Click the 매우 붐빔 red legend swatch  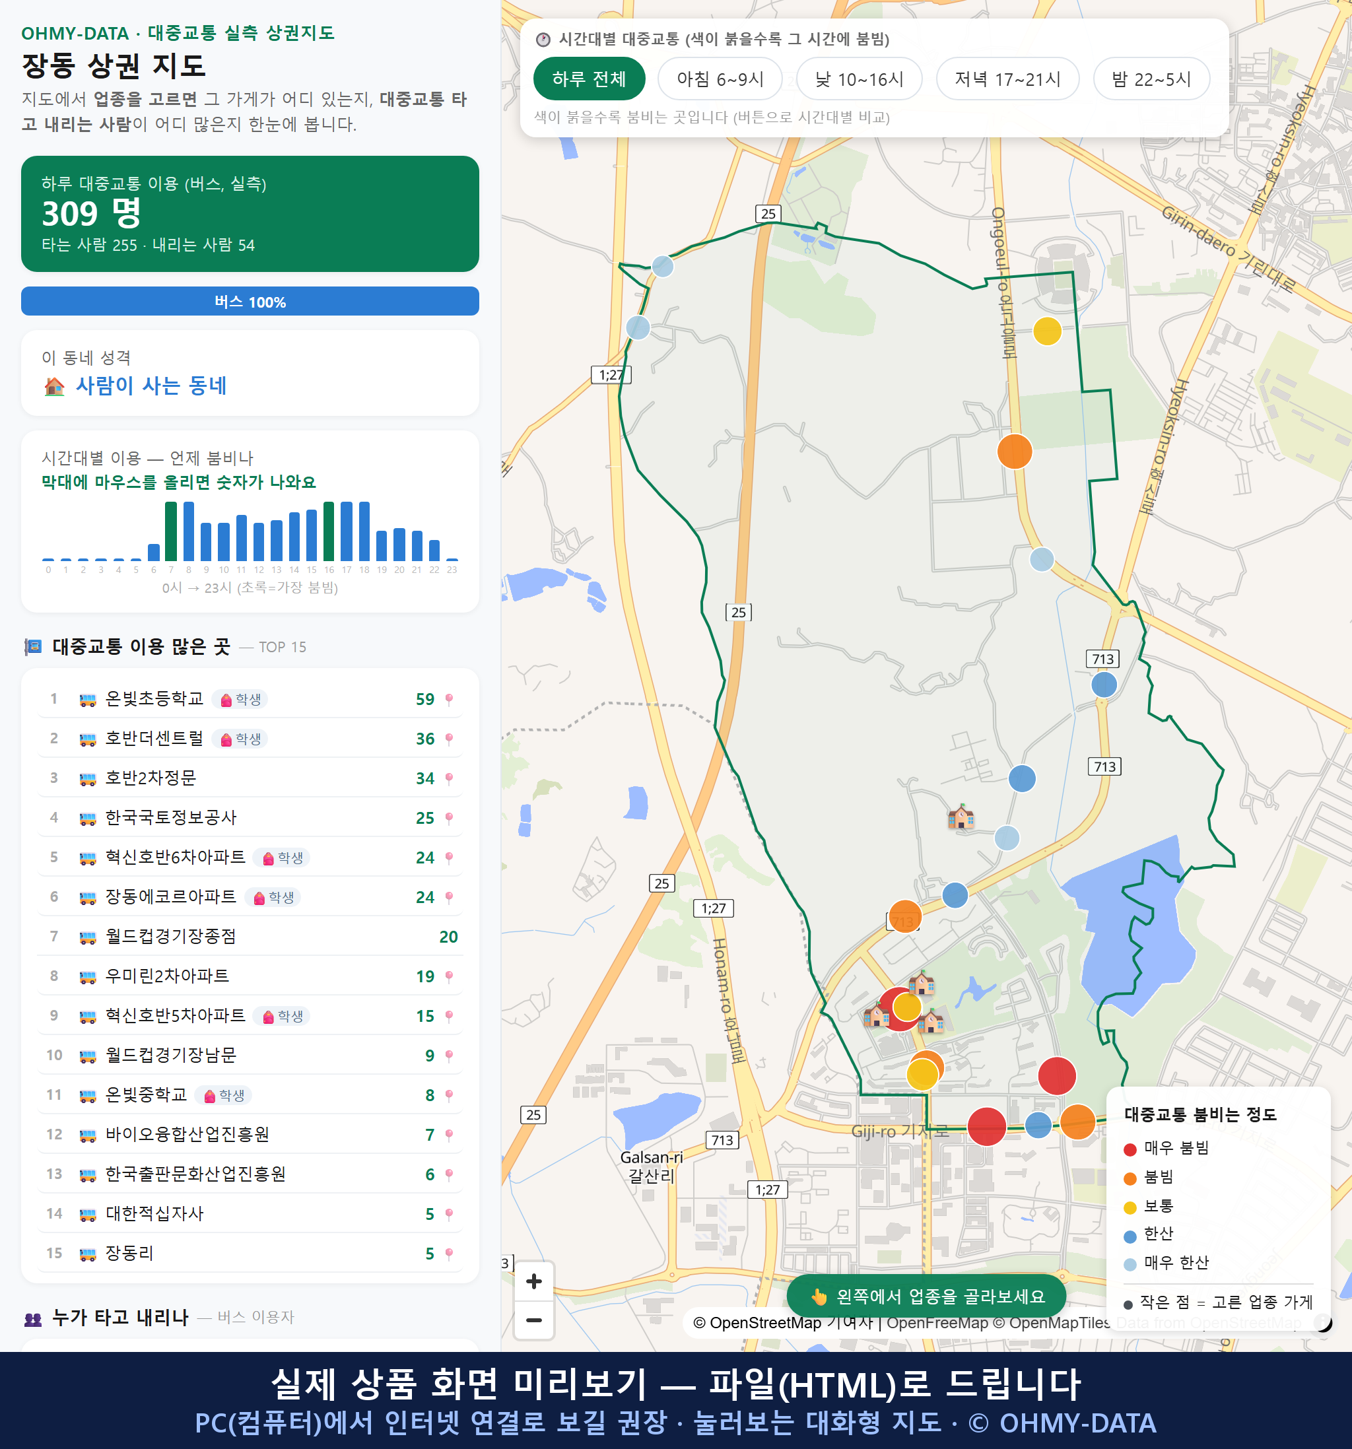1130,1149
